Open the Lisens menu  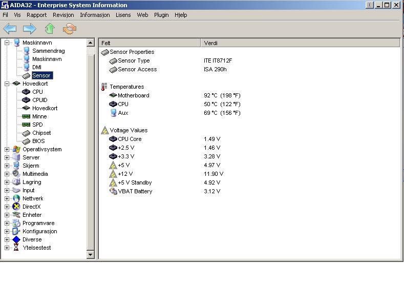(x=123, y=15)
